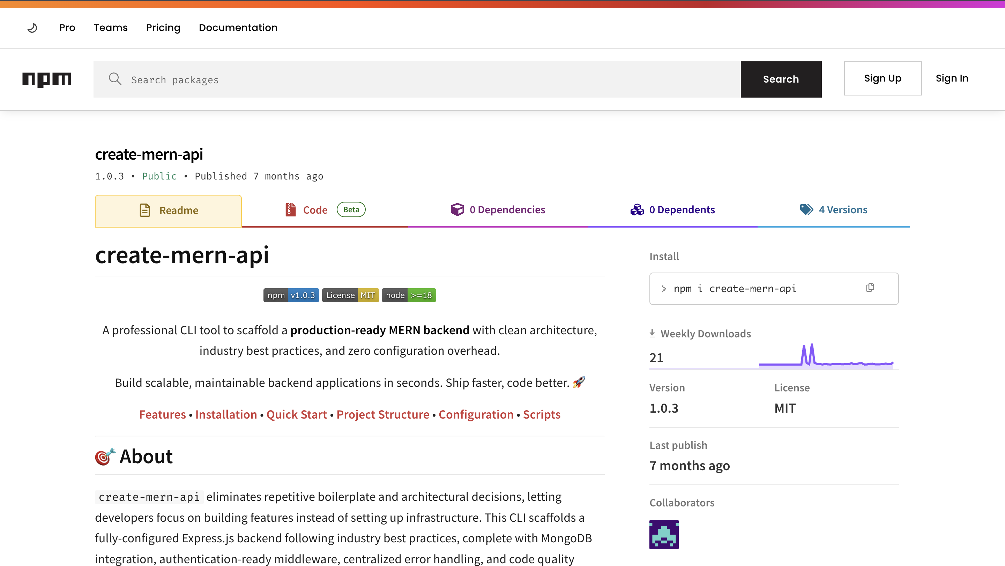Click the npm i create-mern-api command text
The image size is (1005, 566).
735,289
